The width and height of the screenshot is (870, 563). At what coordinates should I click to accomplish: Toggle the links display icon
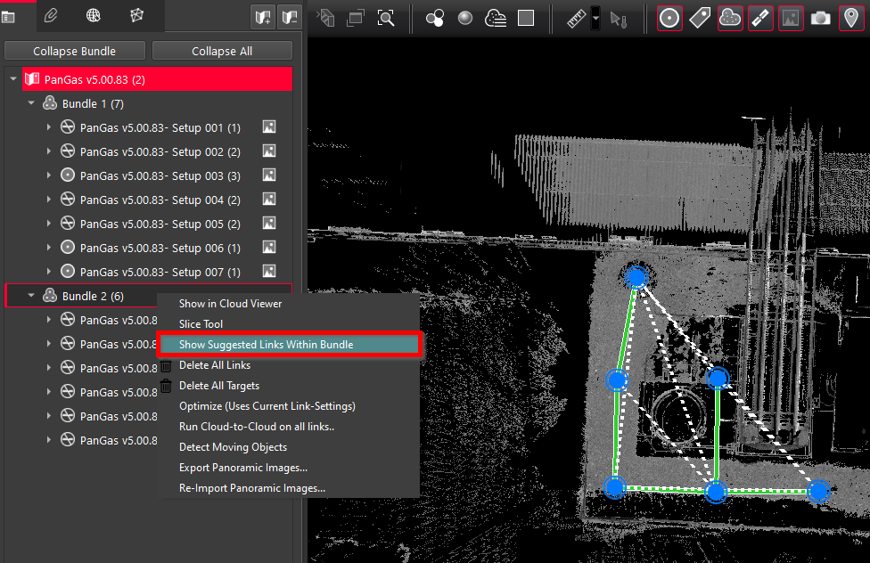pos(760,18)
